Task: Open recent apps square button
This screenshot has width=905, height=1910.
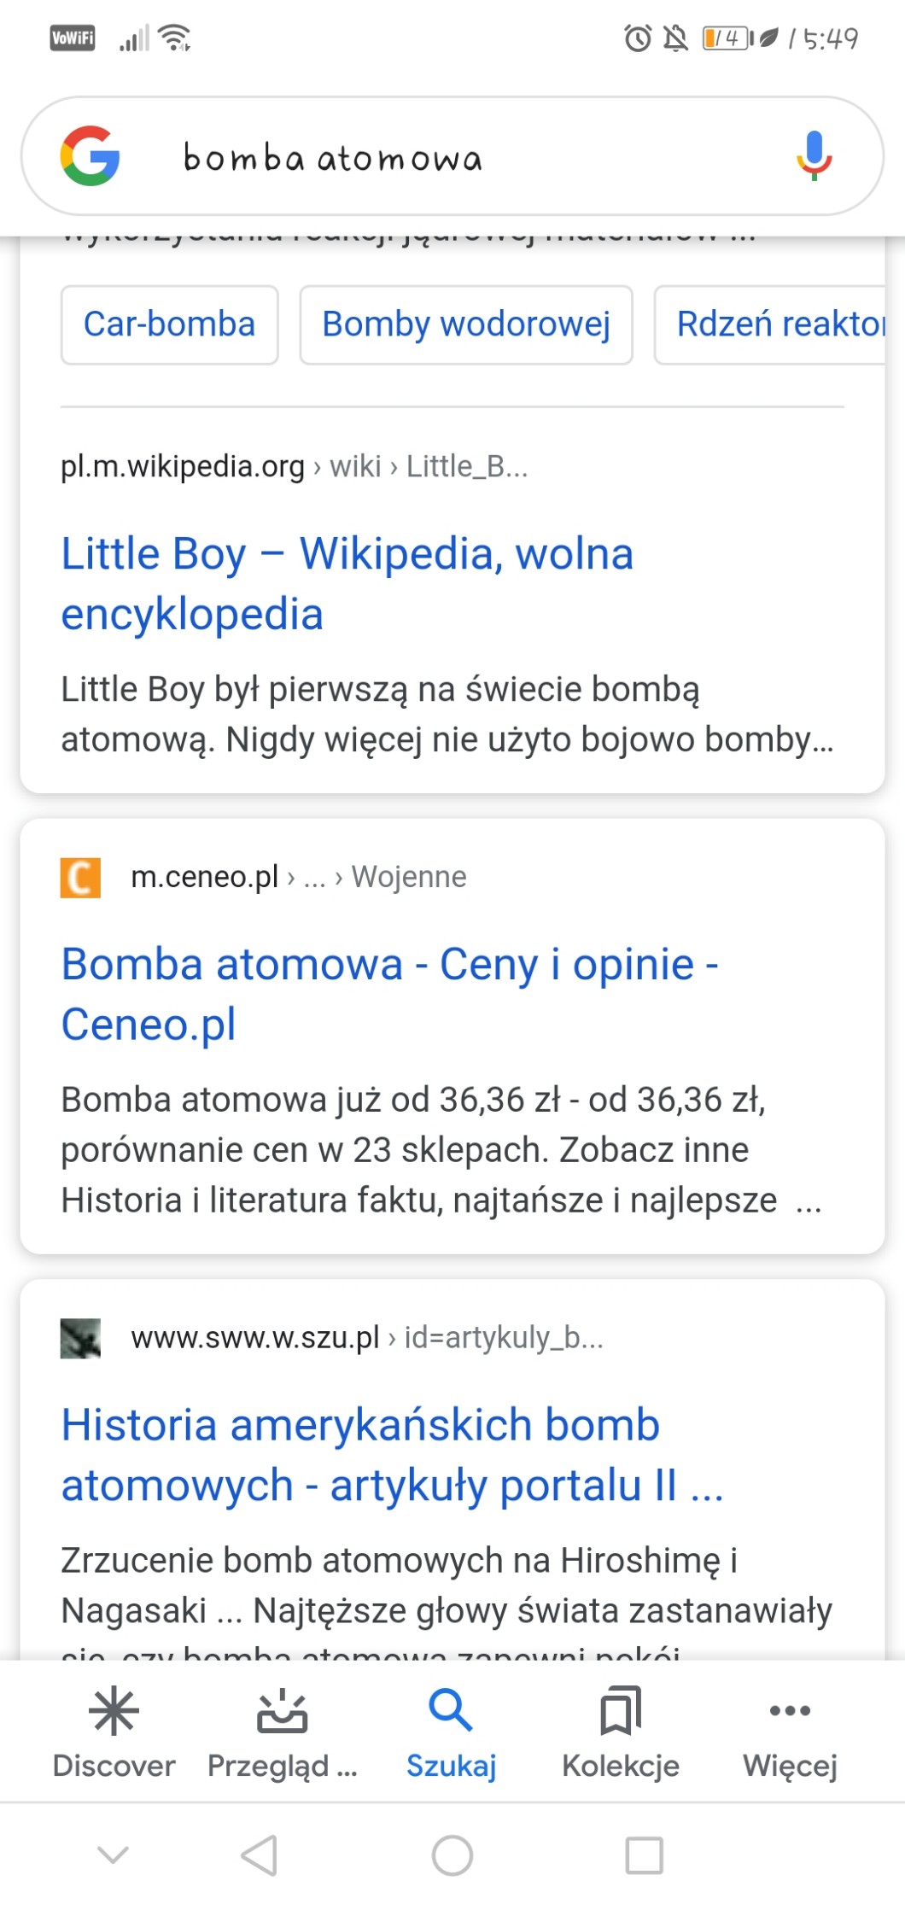Action: pyautogui.click(x=644, y=1855)
